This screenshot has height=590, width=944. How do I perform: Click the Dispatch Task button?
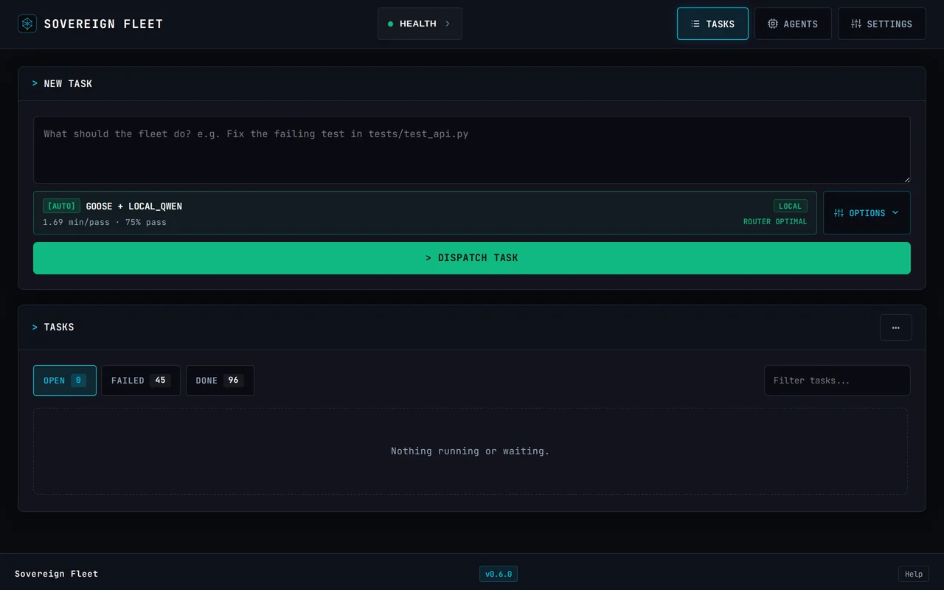point(472,258)
